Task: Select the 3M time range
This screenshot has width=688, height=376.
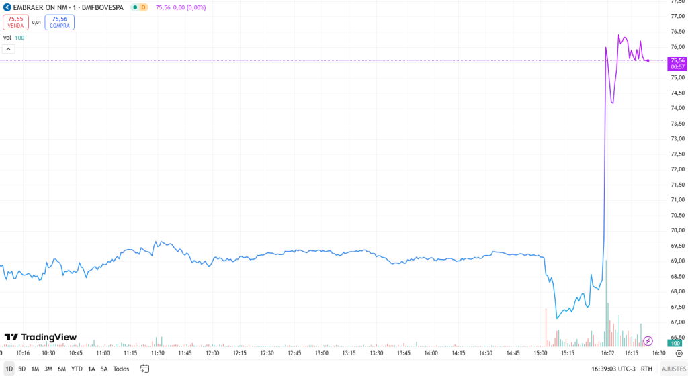Action: click(x=48, y=369)
